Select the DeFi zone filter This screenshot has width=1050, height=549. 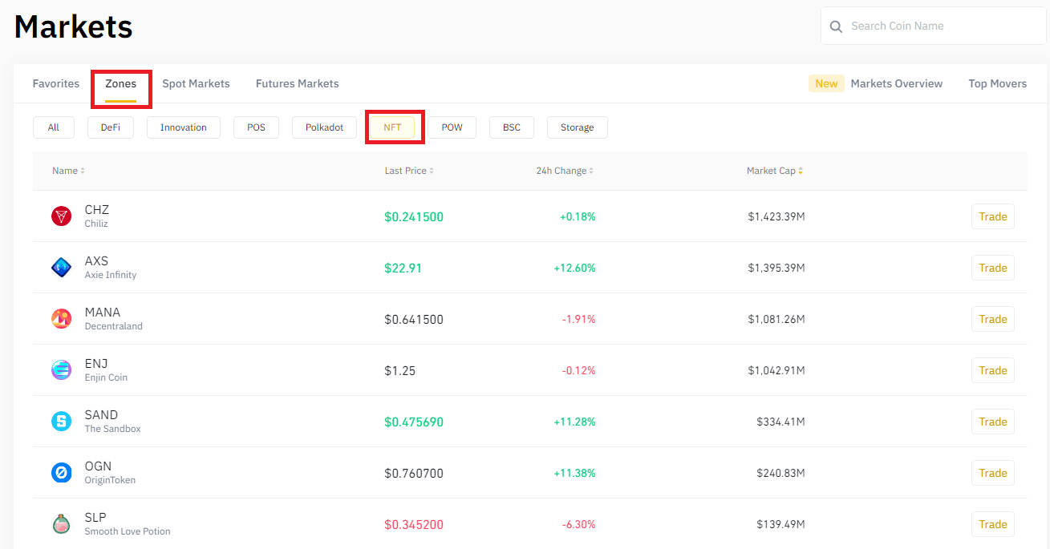click(x=111, y=127)
